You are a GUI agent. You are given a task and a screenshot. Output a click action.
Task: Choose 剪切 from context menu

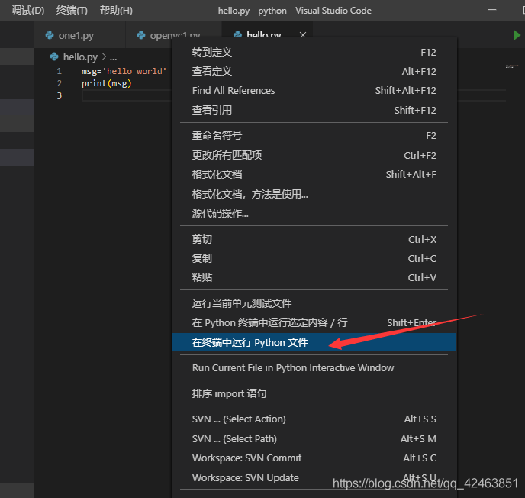tap(314, 239)
